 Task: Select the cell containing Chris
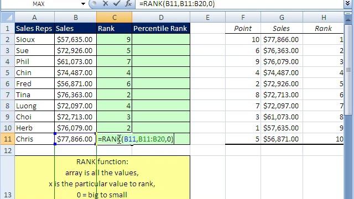point(34,139)
